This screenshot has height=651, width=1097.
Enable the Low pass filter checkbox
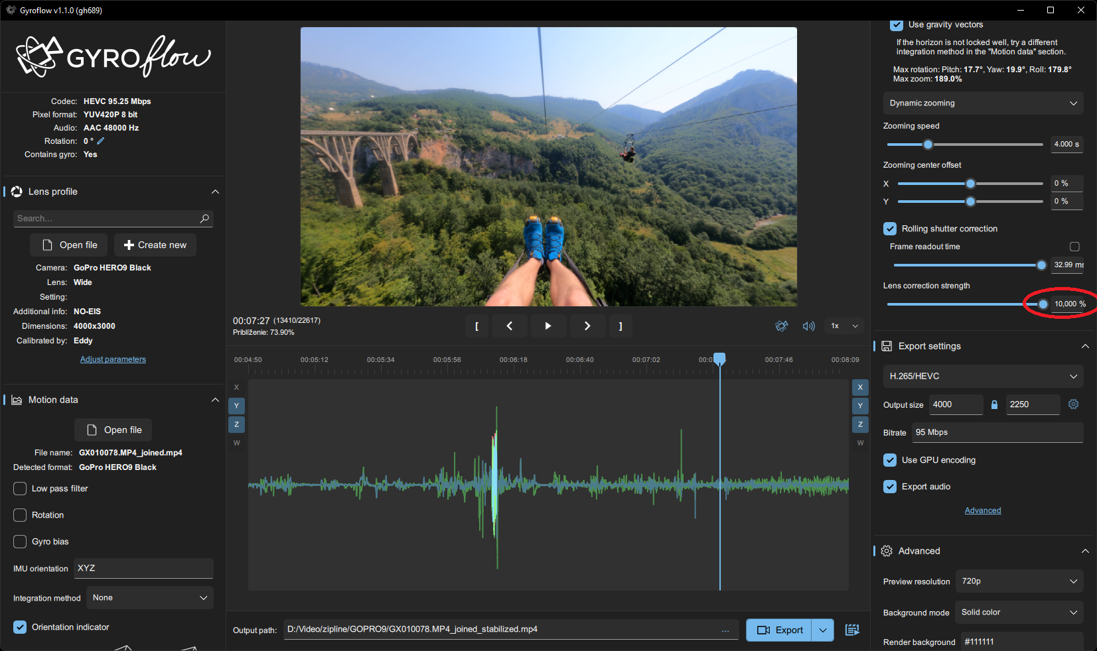[x=20, y=489]
